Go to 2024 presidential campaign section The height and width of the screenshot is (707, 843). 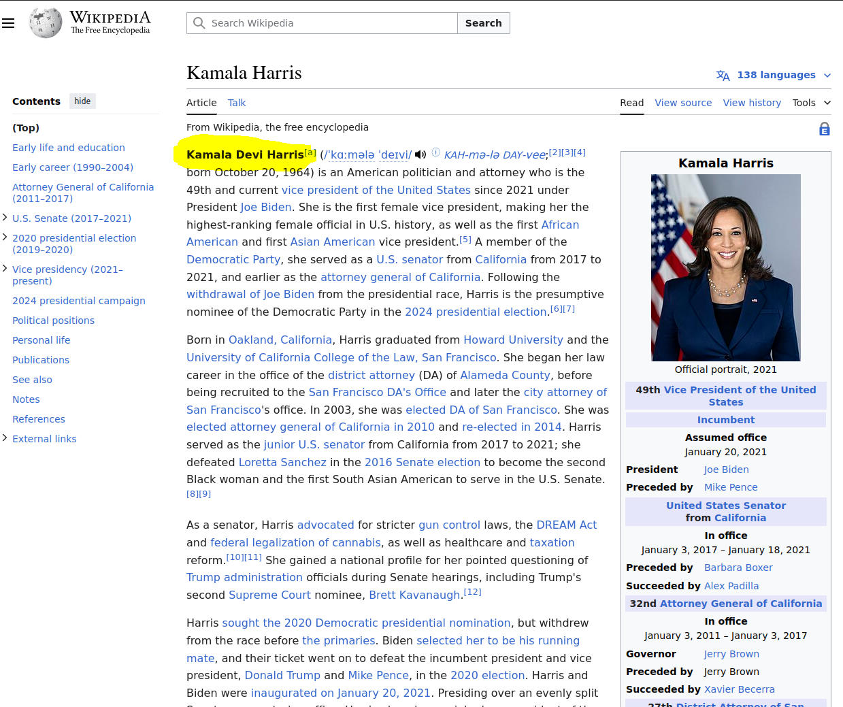(x=79, y=301)
